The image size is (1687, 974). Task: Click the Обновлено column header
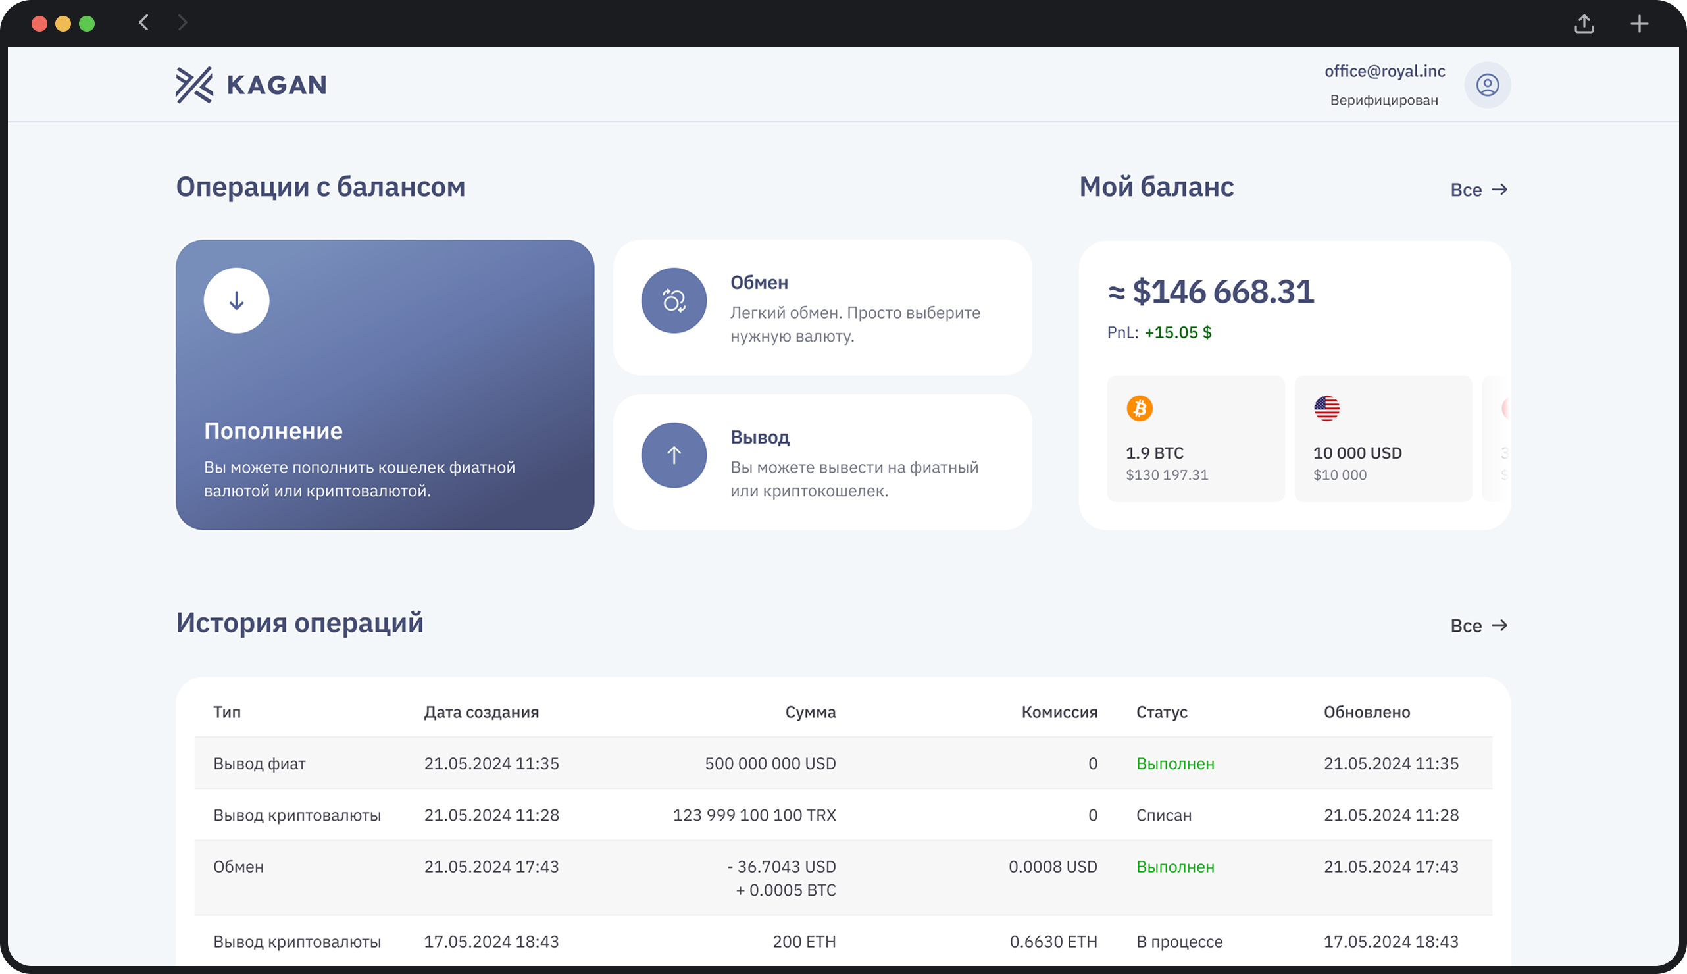(1367, 712)
